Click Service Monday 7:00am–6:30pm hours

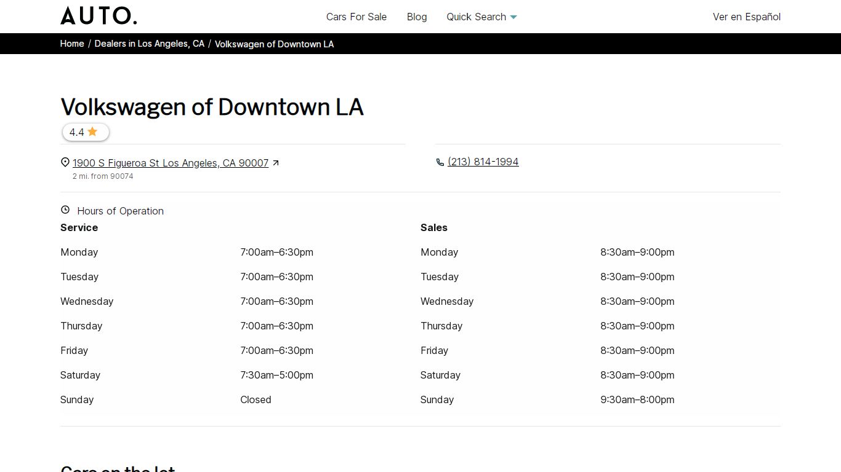point(277,252)
